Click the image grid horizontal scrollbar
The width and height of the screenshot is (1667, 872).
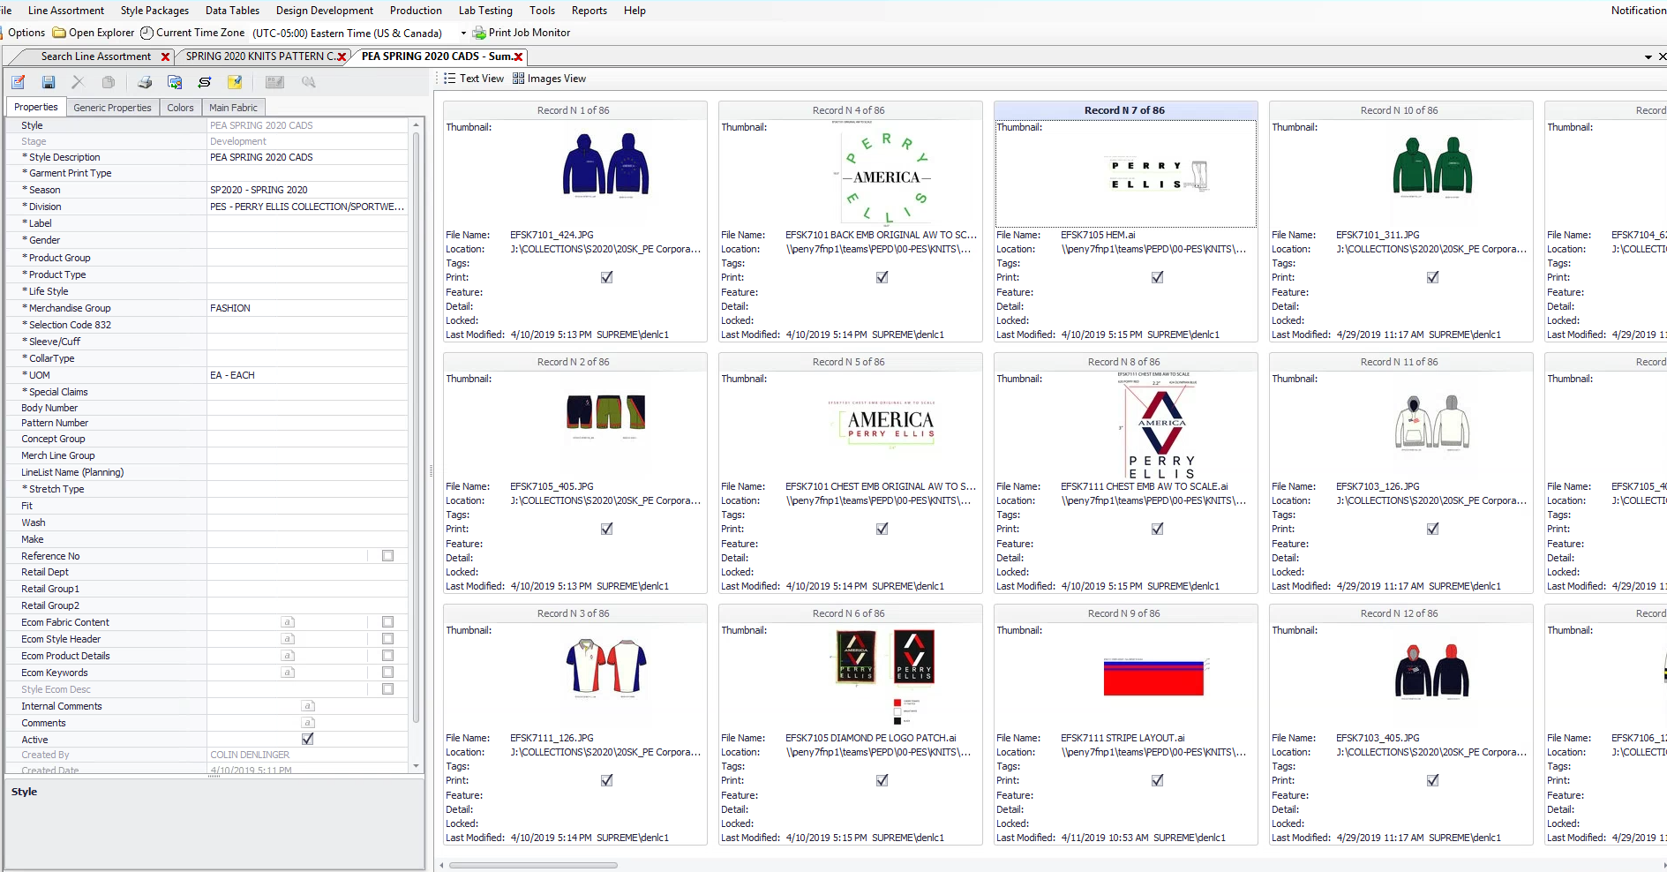click(534, 865)
